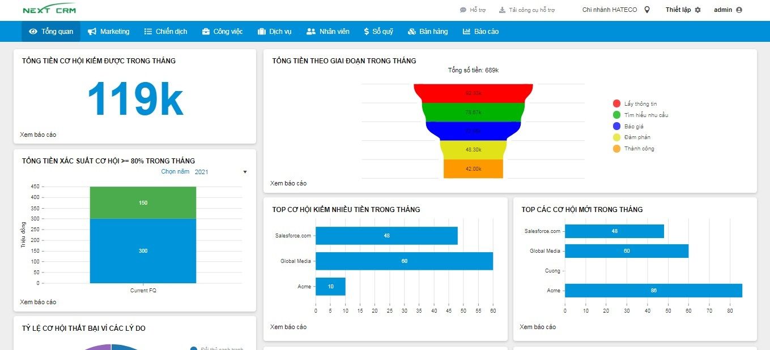Switch to the Tổng quan tab
Screen dimensions: 770x350
(51, 32)
